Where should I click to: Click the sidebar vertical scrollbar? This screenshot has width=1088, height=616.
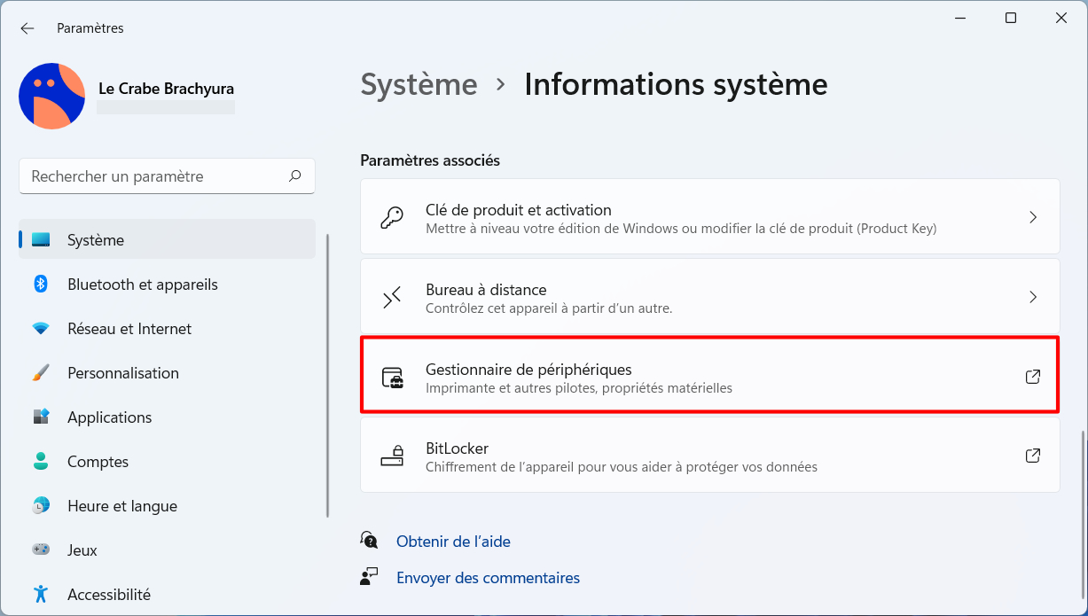pos(328,376)
